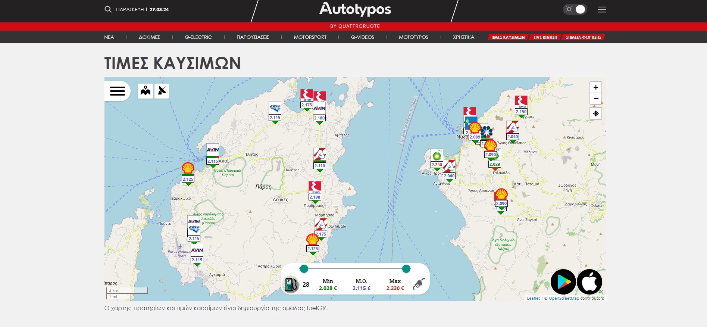This screenshot has width=707, height=327.
Task: Open the Leaflet attribution link
Action: tap(533, 298)
